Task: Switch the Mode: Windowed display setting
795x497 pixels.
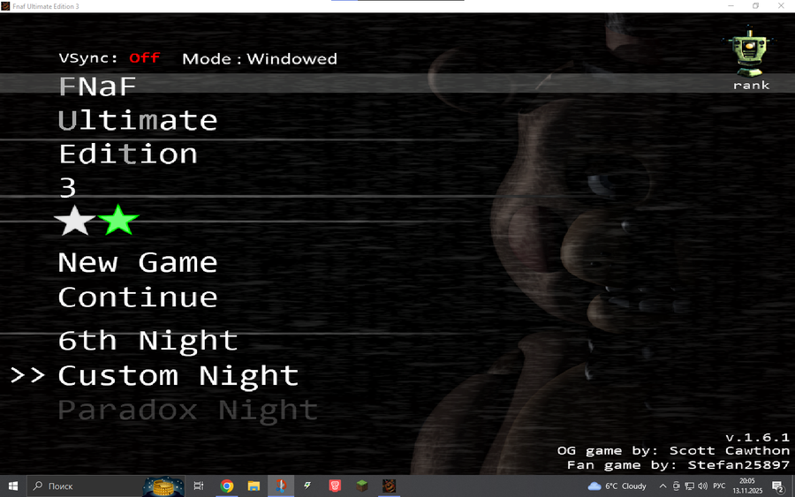Action: click(x=260, y=59)
